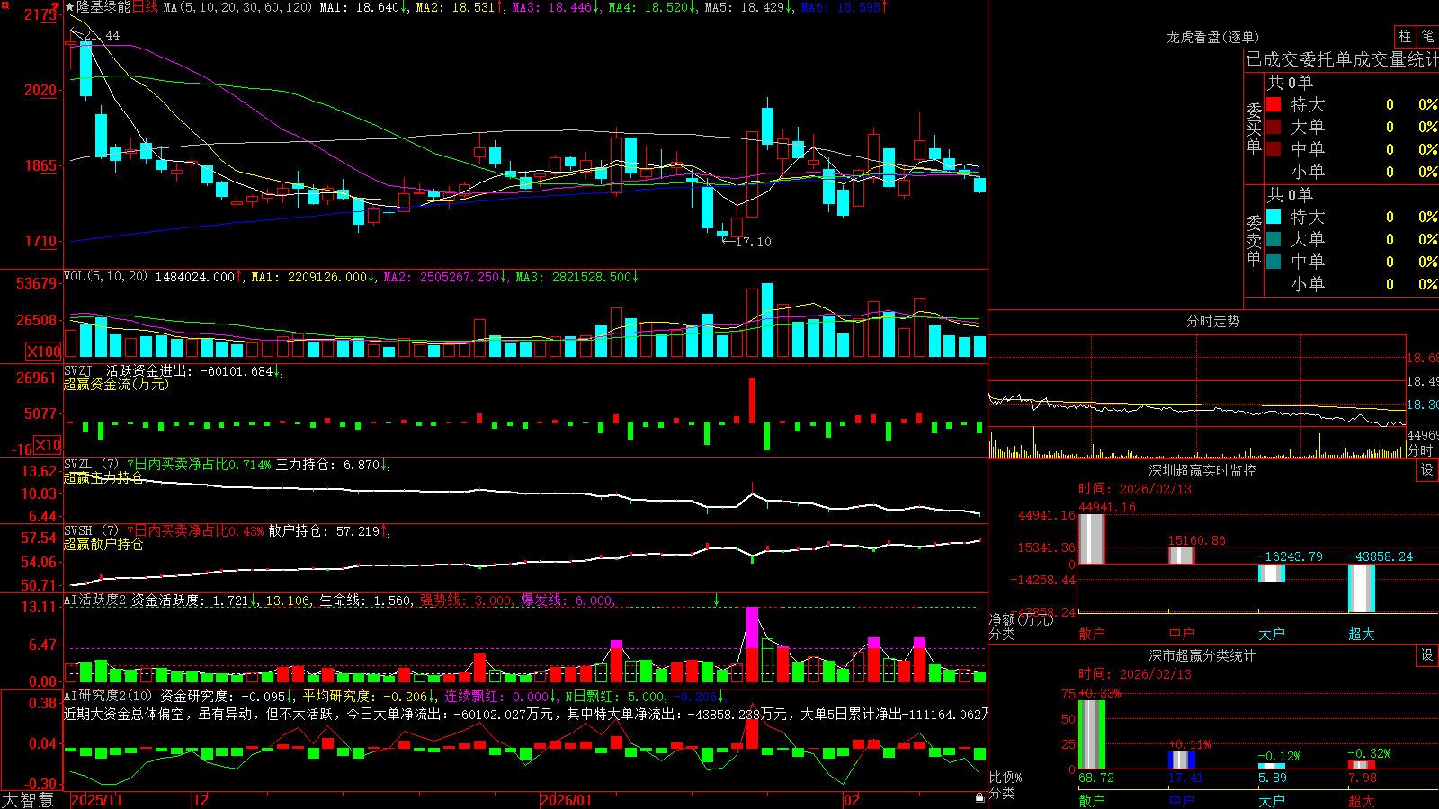Click the small red icon in the top-left corner
The image size is (1439, 809).
coord(4,5)
